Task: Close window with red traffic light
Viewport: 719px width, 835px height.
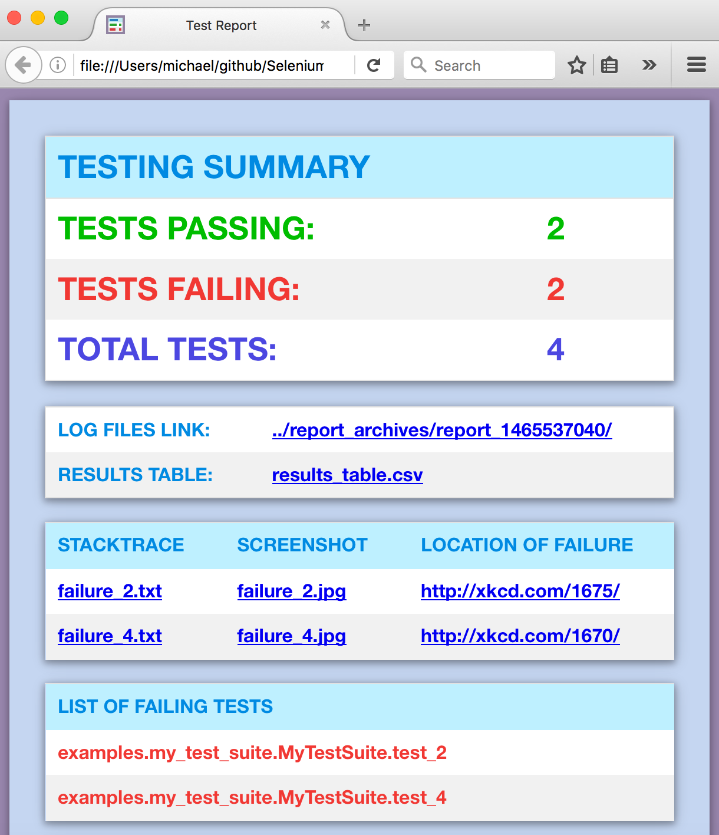Action: pyautogui.click(x=14, y=18)
